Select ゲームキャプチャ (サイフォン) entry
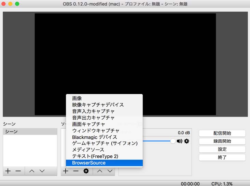This screenshot has height=186, width=250. (x=104, y=143)
